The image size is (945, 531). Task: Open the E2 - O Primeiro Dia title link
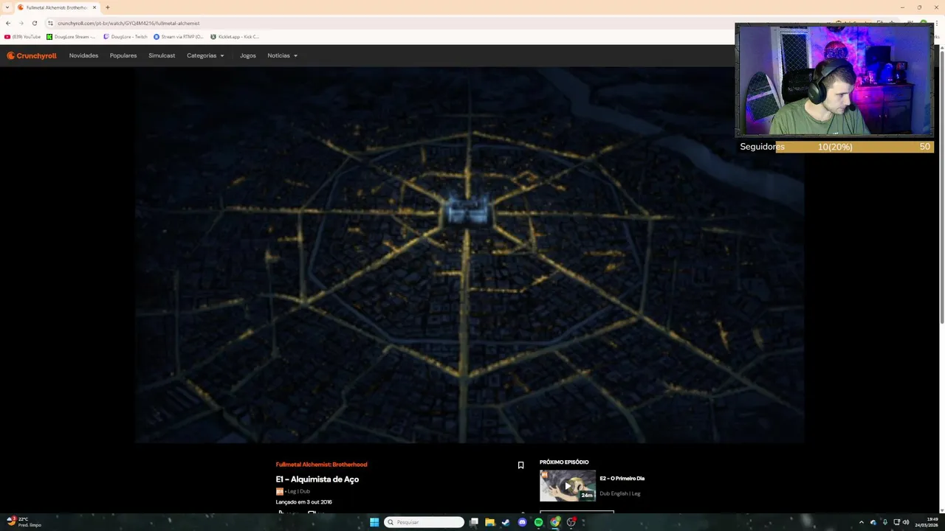point(622,479)
